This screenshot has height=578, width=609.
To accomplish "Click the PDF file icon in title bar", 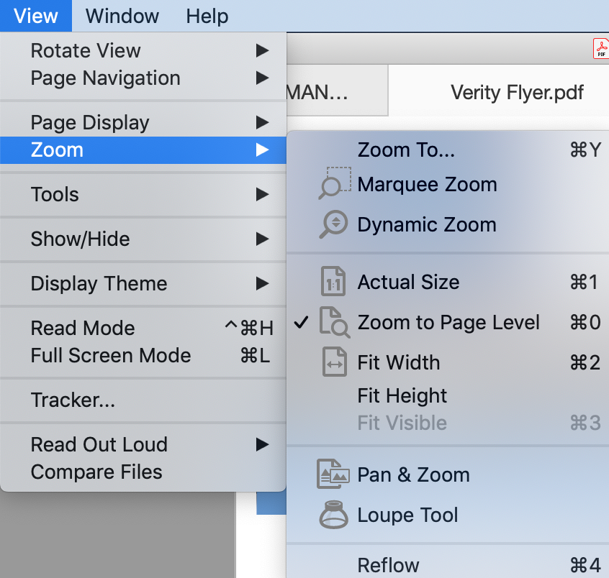I will (x=600, y=49).
